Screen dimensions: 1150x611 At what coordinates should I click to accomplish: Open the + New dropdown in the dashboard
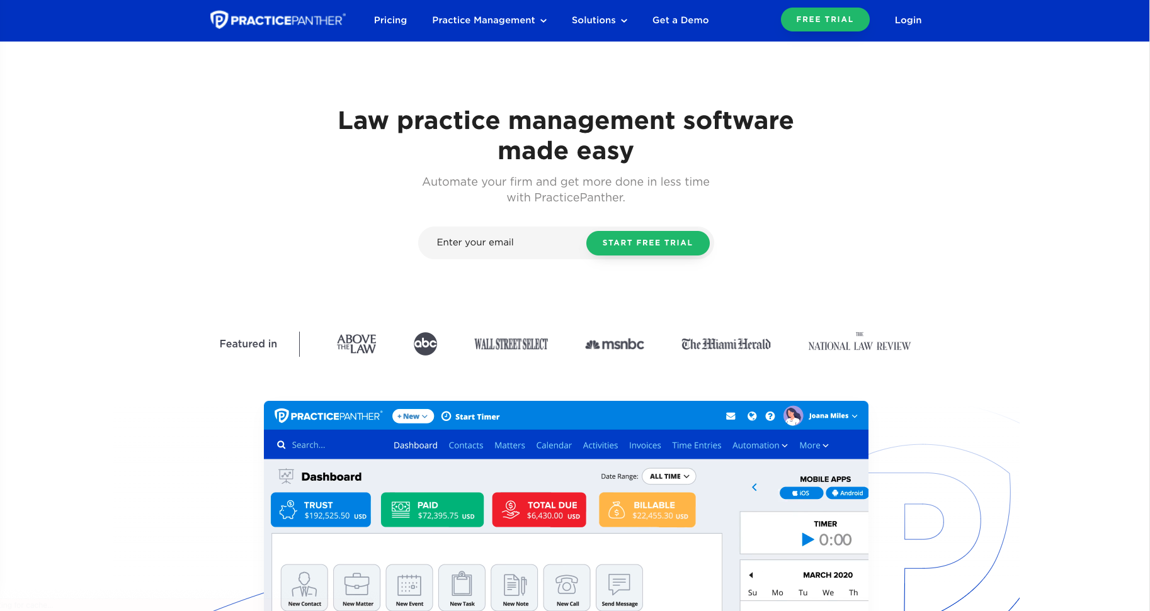413,416
